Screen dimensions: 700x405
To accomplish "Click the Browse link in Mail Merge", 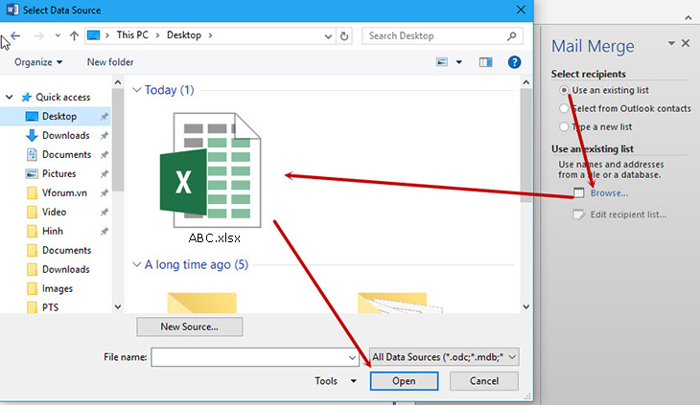I will pos(609,192).
